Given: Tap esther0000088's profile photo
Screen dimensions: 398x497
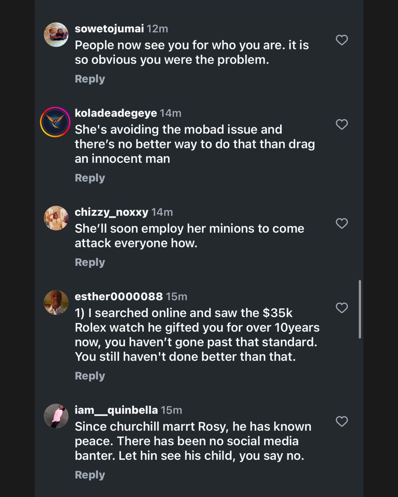Looking at the screenshot, I should 56,302.
